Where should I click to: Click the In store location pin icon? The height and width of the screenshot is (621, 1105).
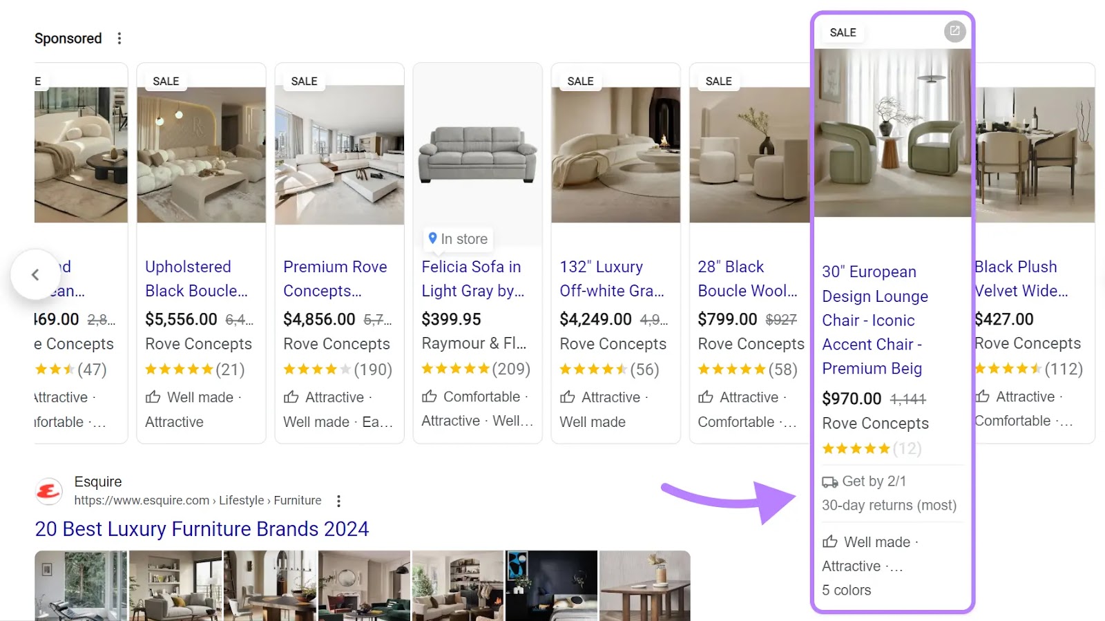tap(432, 238)
